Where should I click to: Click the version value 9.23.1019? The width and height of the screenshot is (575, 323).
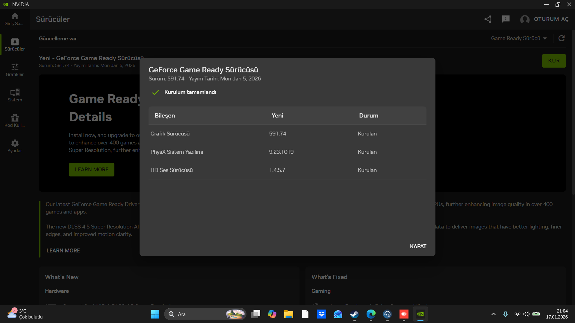coord(281,152)
